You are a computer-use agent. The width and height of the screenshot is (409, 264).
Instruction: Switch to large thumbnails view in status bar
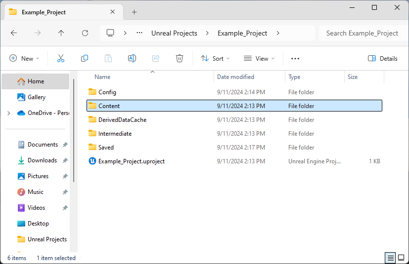tap(401, 258)
